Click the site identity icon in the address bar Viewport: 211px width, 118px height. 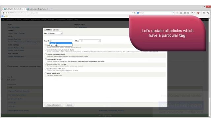point(7,13)
